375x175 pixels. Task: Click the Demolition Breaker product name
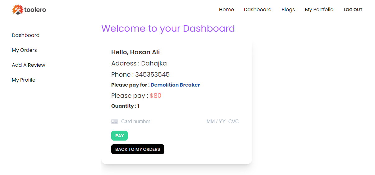(x=175, y=85)
